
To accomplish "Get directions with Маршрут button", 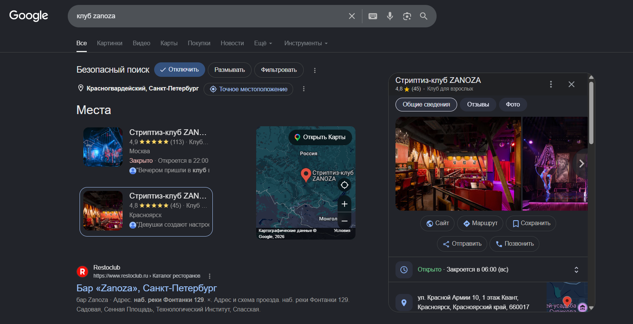I will coord(480,223).
